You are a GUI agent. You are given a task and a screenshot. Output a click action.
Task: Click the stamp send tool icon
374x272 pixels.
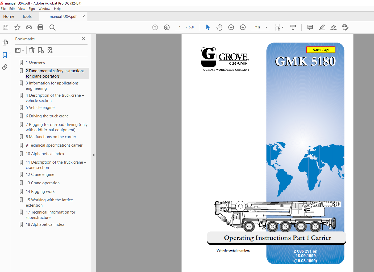tap(345, 27)
